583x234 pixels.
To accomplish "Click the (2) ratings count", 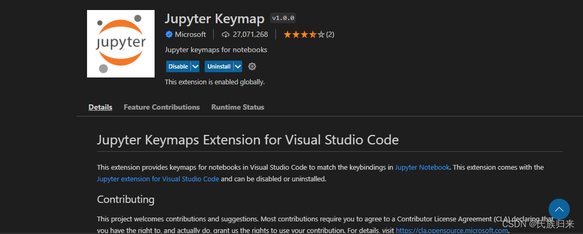I will click(330, 35).
